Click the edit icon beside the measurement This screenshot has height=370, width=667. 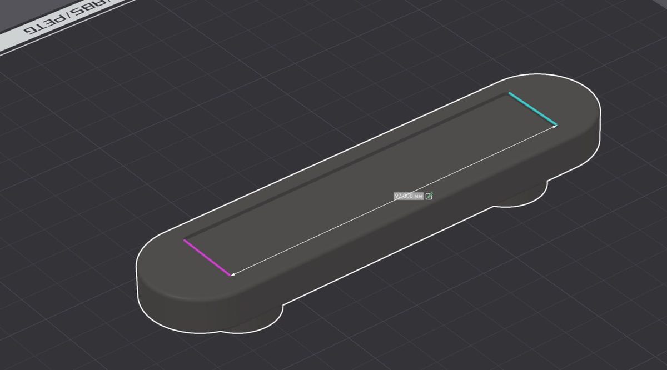[x=429, y=196]
